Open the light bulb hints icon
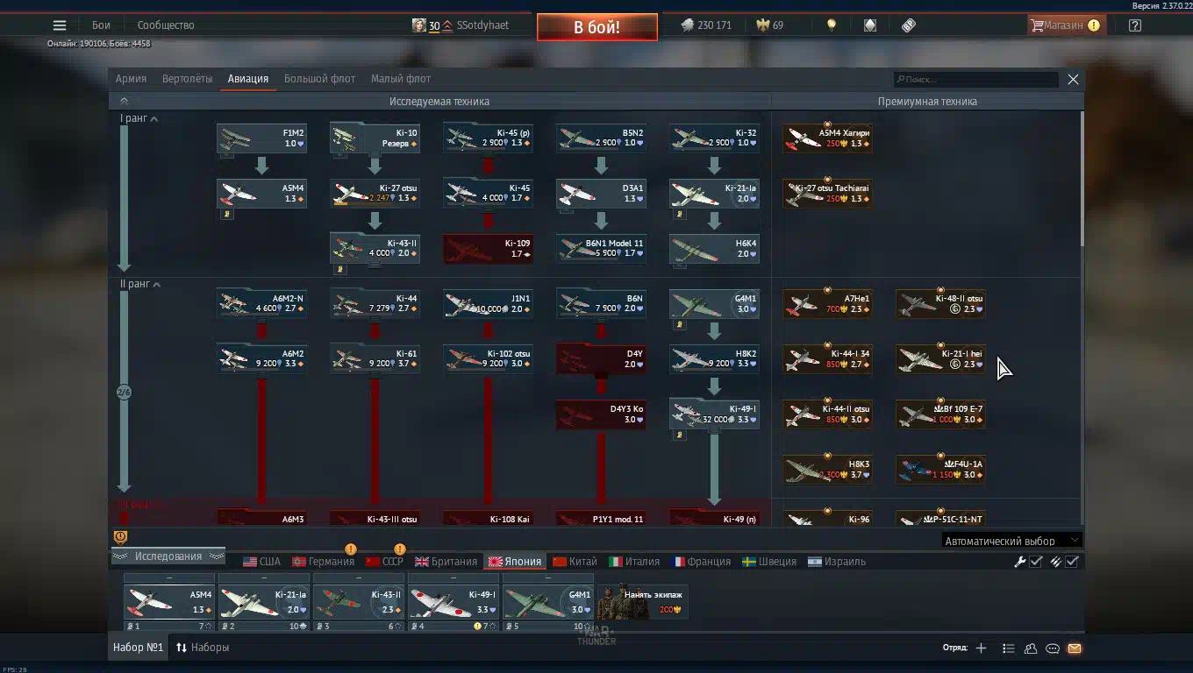The height and width of the screenshot is (673, 1193). (x=832, y=25)
